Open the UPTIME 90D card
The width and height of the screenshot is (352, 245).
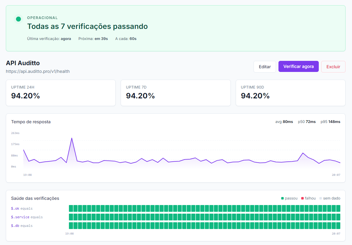pyautogui.click(x=290, y=93)
